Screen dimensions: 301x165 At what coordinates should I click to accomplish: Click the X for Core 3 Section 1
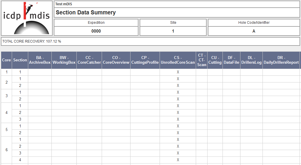pyautogui.click(x=178, y=92)
